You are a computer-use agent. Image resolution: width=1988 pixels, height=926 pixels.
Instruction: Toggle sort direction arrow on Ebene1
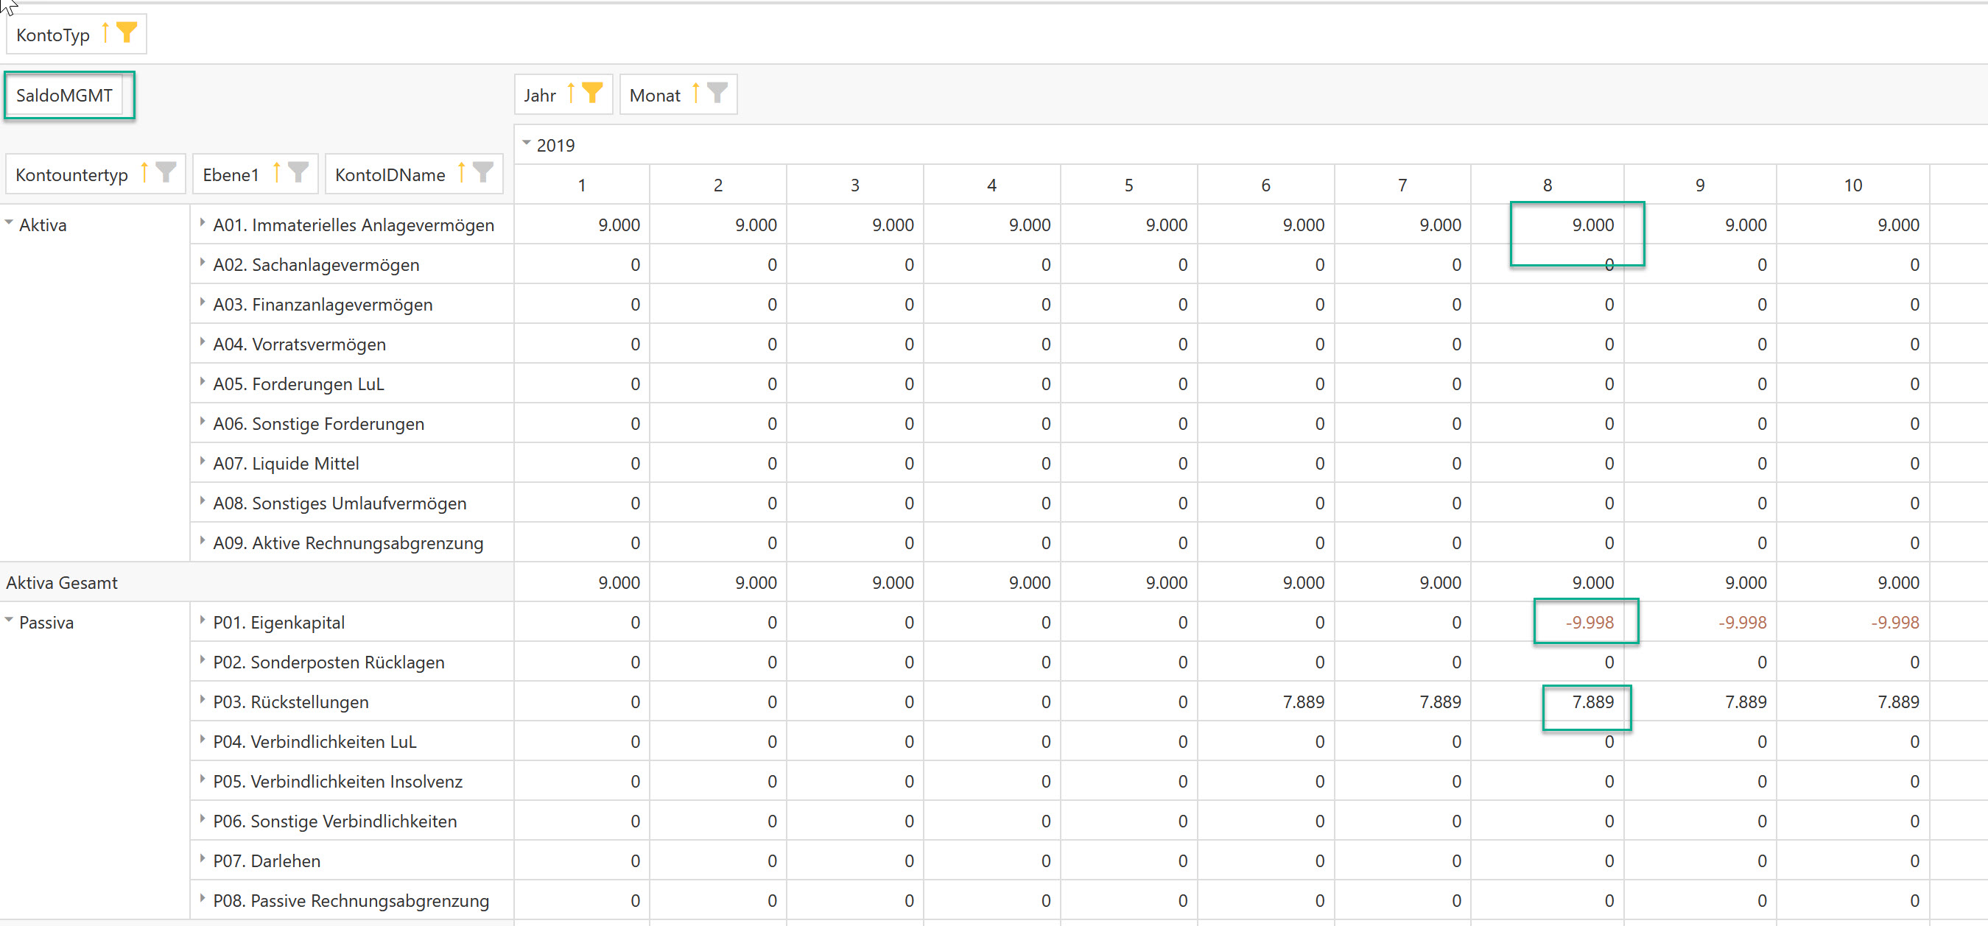(x=276, y=174)
